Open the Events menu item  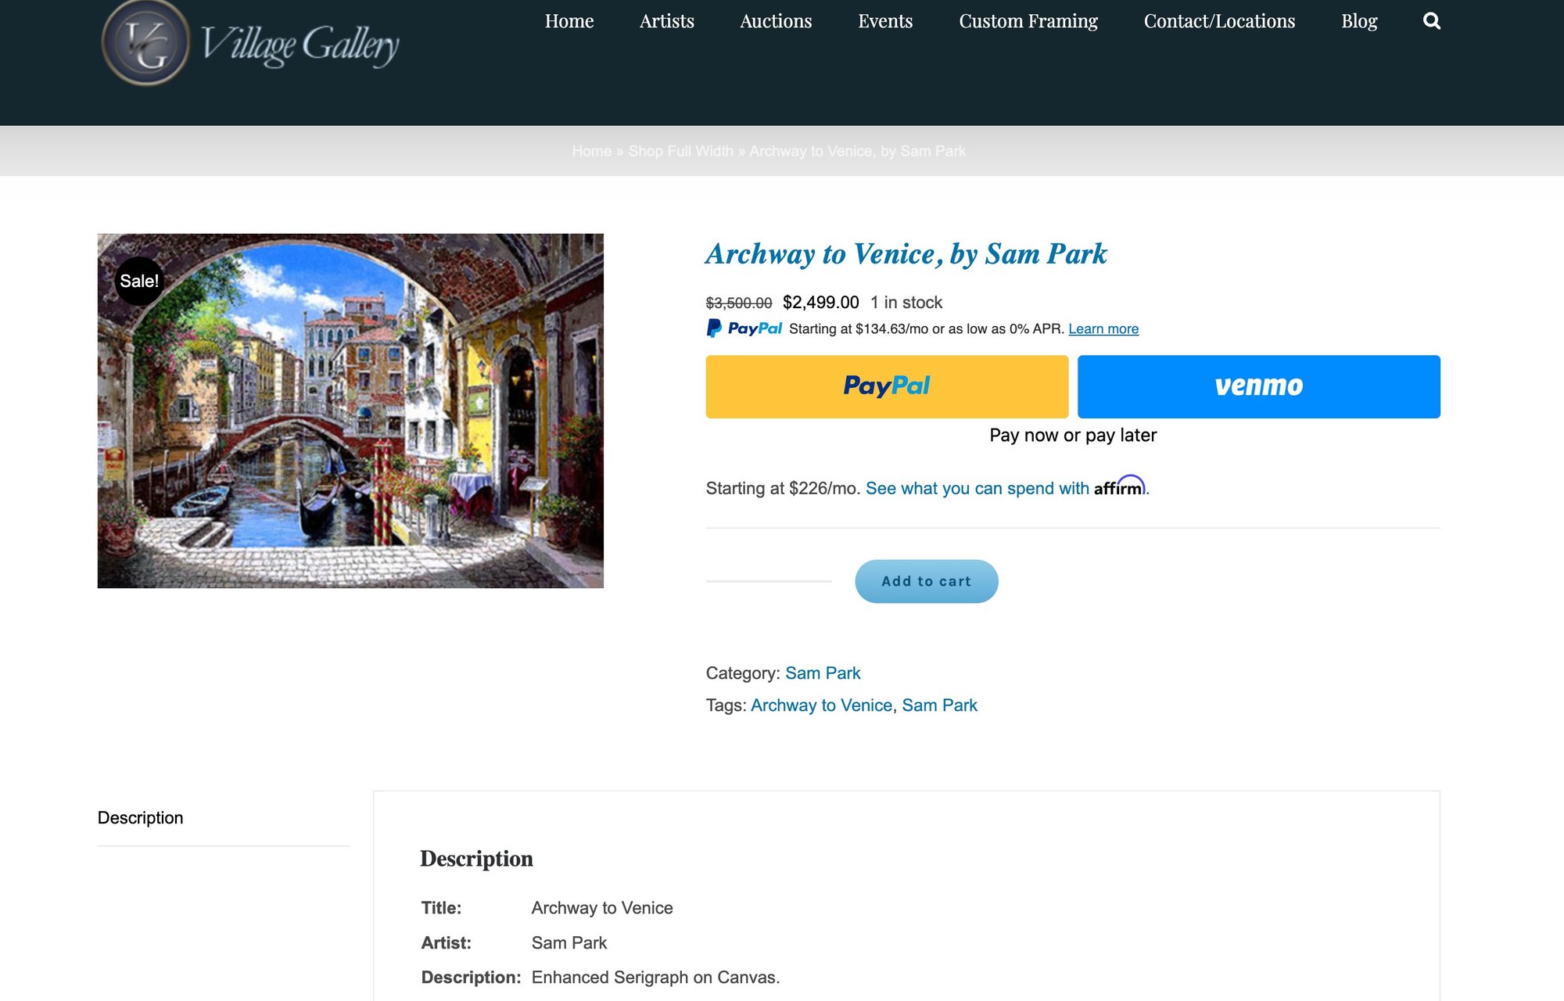(884, 21)
